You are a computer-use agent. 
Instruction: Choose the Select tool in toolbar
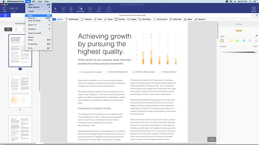coord(55,9)
